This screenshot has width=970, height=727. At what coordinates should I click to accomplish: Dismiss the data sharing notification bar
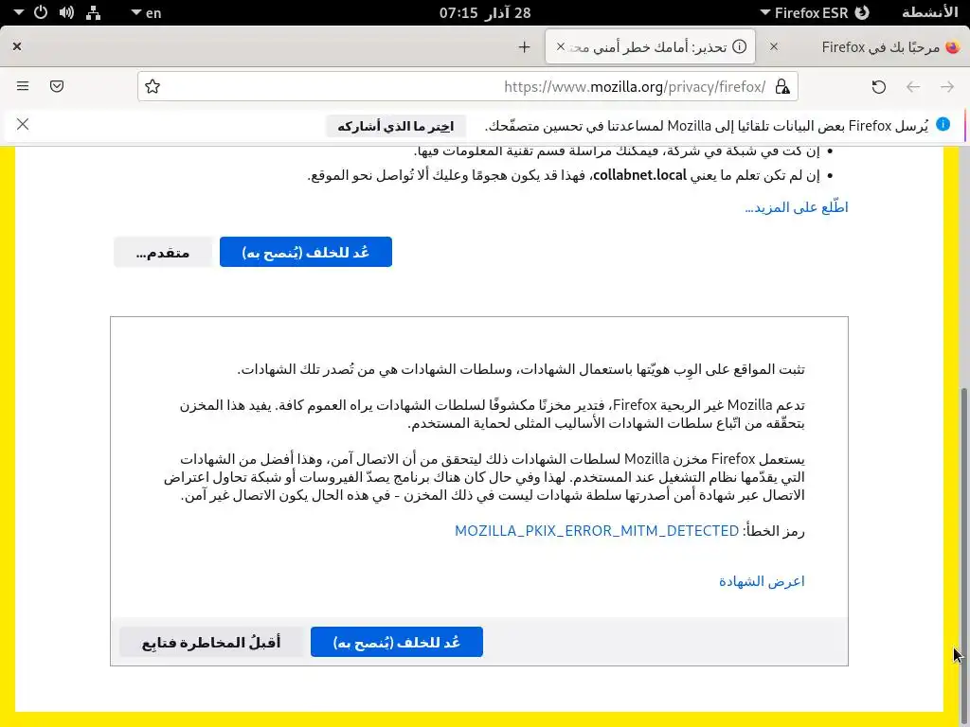[23, 125]
